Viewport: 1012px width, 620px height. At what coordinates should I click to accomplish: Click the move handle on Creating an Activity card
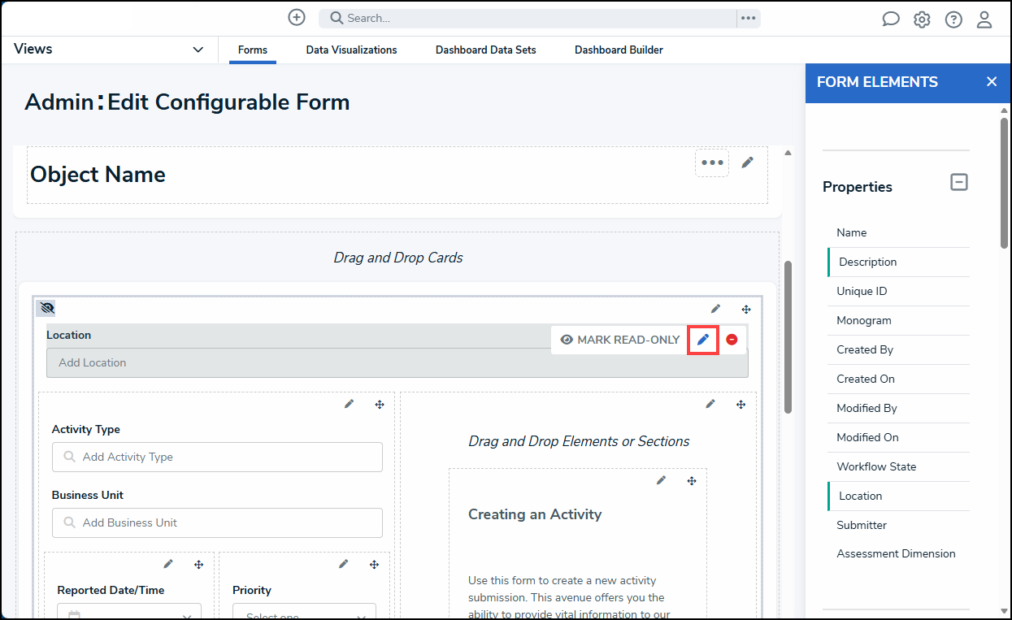pos(692,481)
